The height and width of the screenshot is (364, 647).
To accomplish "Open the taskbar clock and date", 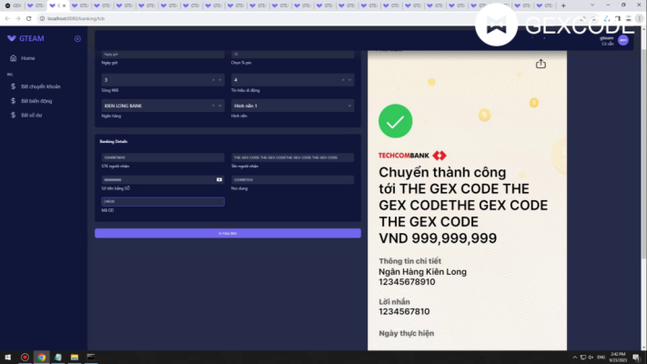I will [618, 358].
